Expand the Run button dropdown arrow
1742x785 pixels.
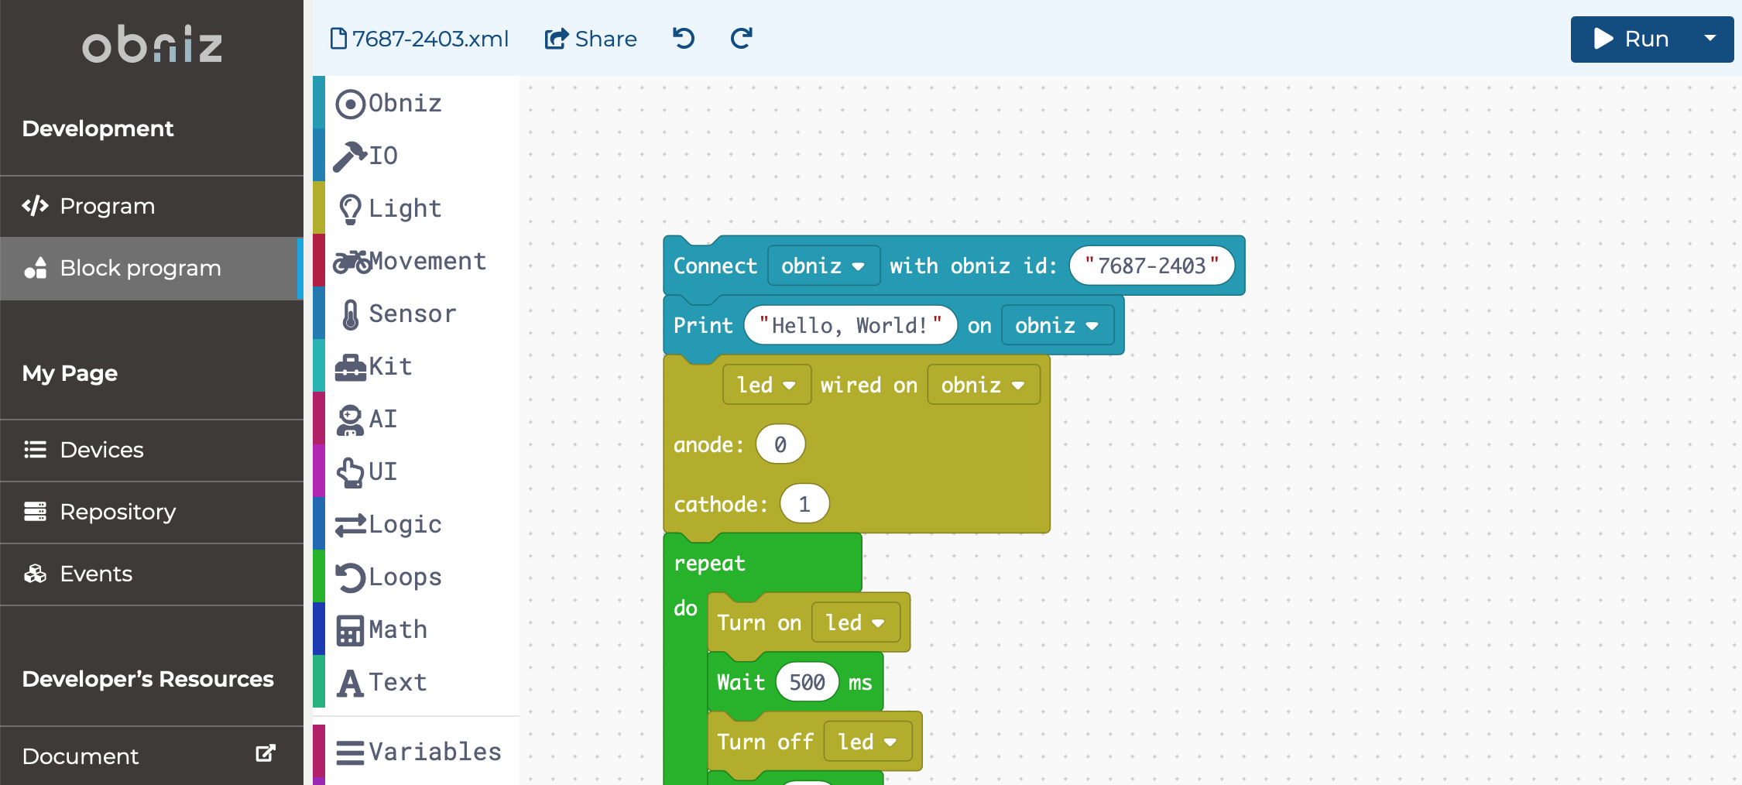click(x=1710, y=38)
